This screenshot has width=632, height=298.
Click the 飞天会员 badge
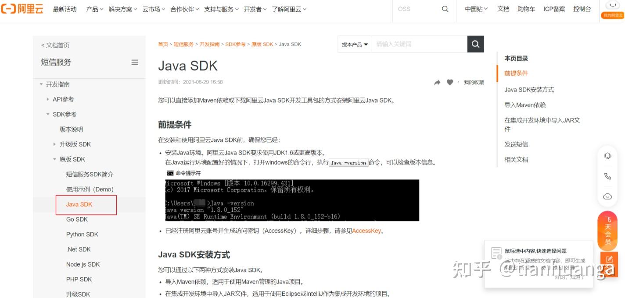click(607, 230)
